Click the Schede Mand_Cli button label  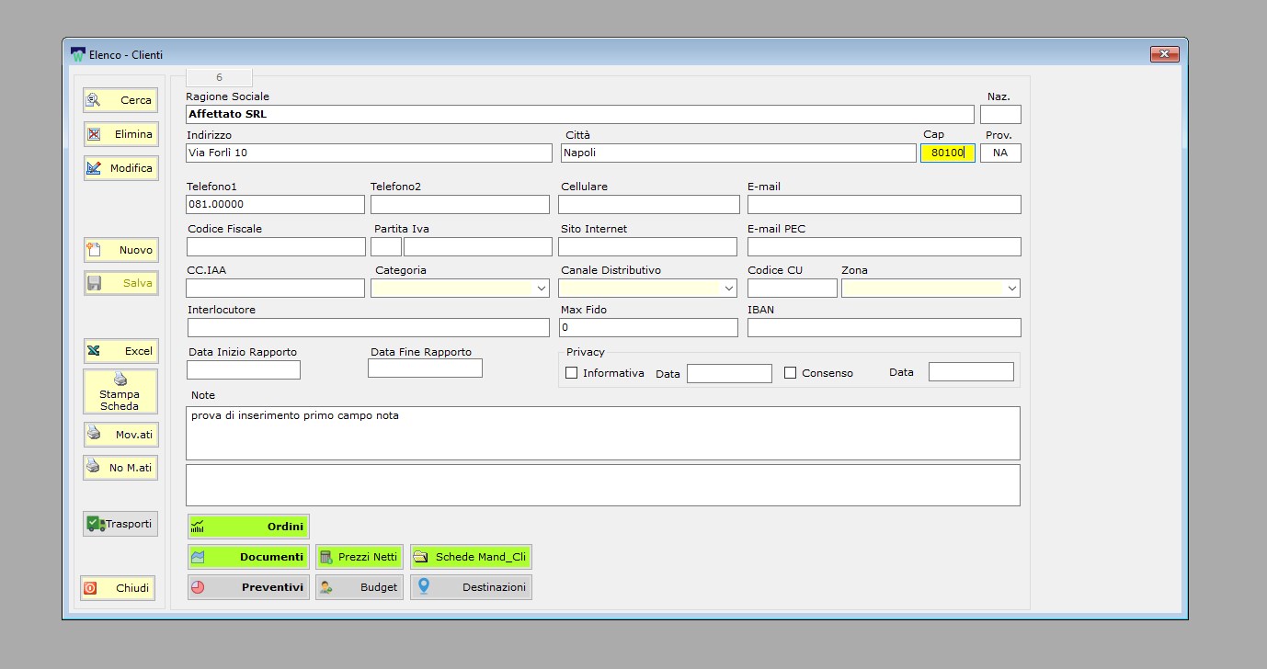pos(481,557)
